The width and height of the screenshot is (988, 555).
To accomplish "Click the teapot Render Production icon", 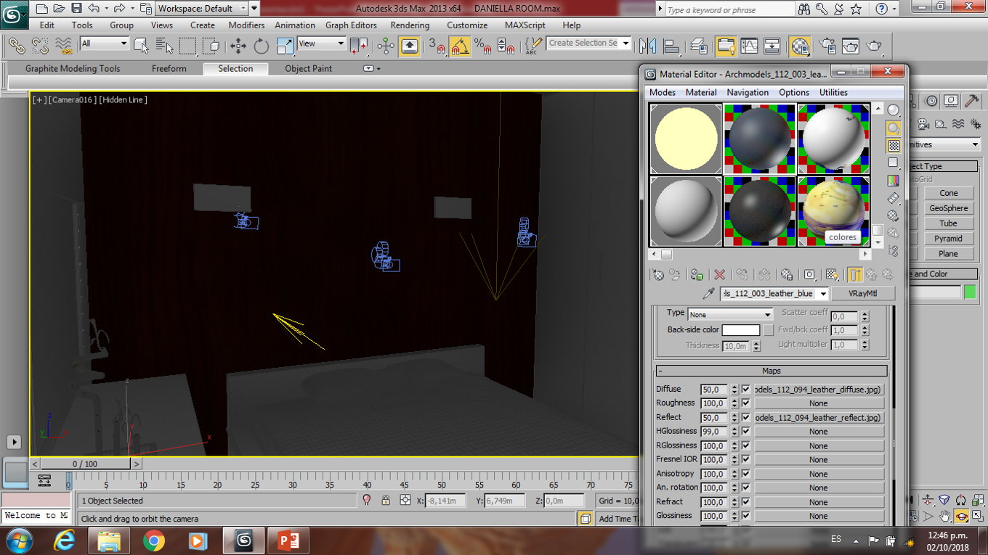I will pyautogui.click(x=874, y=46).
